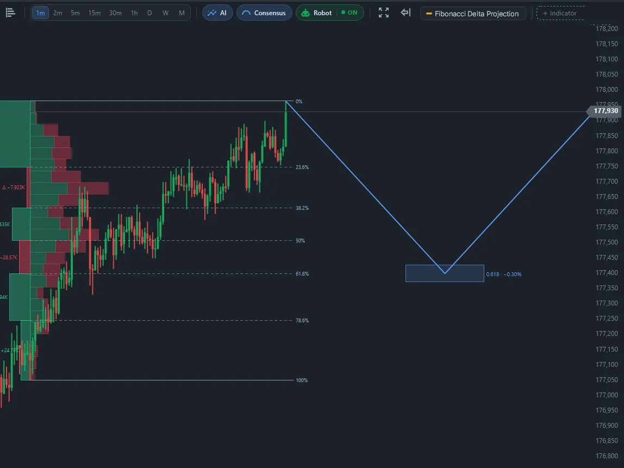Switch to the 2m timeframe
The image size is (624, 468).
click(x=58, y=13)
